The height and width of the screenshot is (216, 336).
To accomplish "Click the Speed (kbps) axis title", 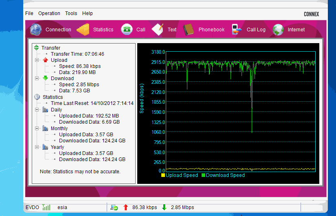I will coord(142,98).
